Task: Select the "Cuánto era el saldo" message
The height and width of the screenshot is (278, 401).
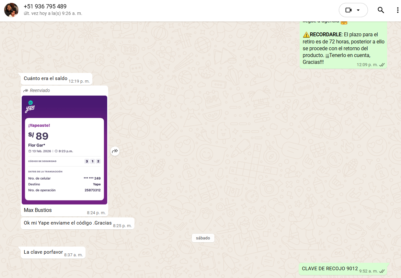Action: pyautogui.click(x=46, y=78)
